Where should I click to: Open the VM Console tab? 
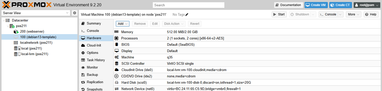tap(96, 31)
